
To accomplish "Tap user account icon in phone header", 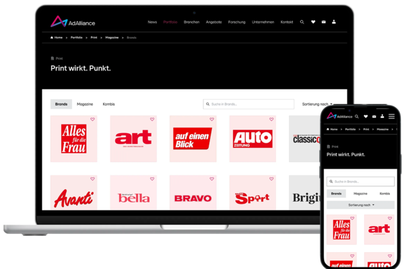I will click(x=382, y=116).
